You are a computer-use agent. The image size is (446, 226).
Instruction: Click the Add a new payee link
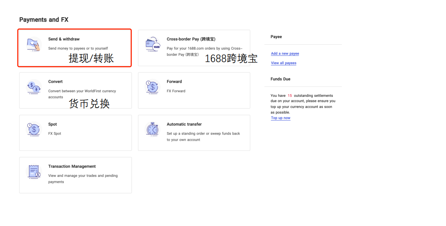(285, 53)
